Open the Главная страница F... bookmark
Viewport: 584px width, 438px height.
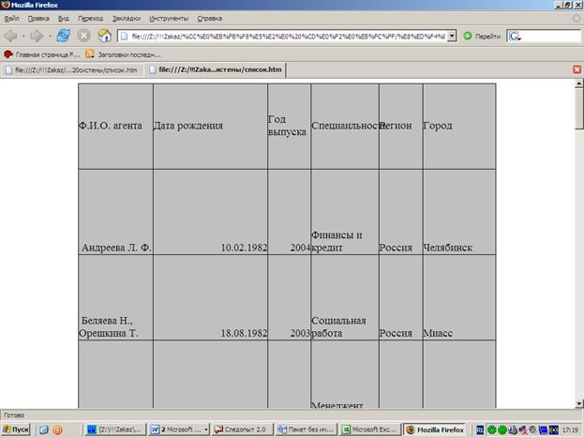pyautogui.click(x=41, y=54)
